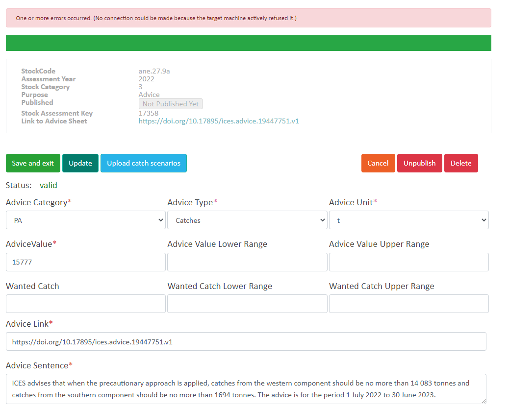
Task: Click the Wanted Catch Upper Range field
Action: pos(408,304)
